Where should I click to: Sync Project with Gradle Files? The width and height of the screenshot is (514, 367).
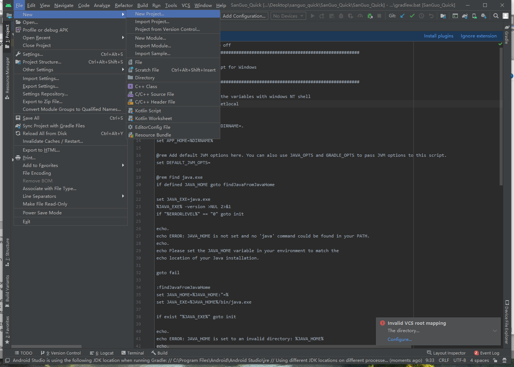point(70,126)
